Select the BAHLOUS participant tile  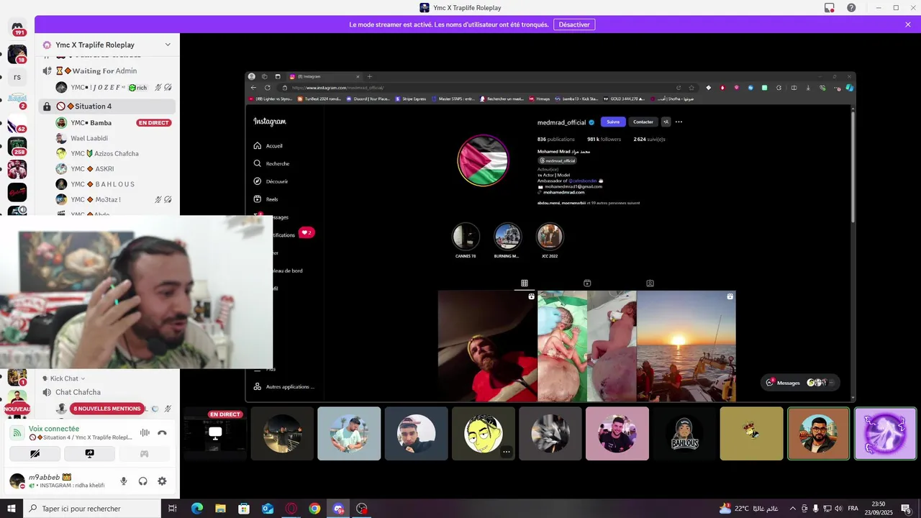pyautogui.click(x=684, y=434)
